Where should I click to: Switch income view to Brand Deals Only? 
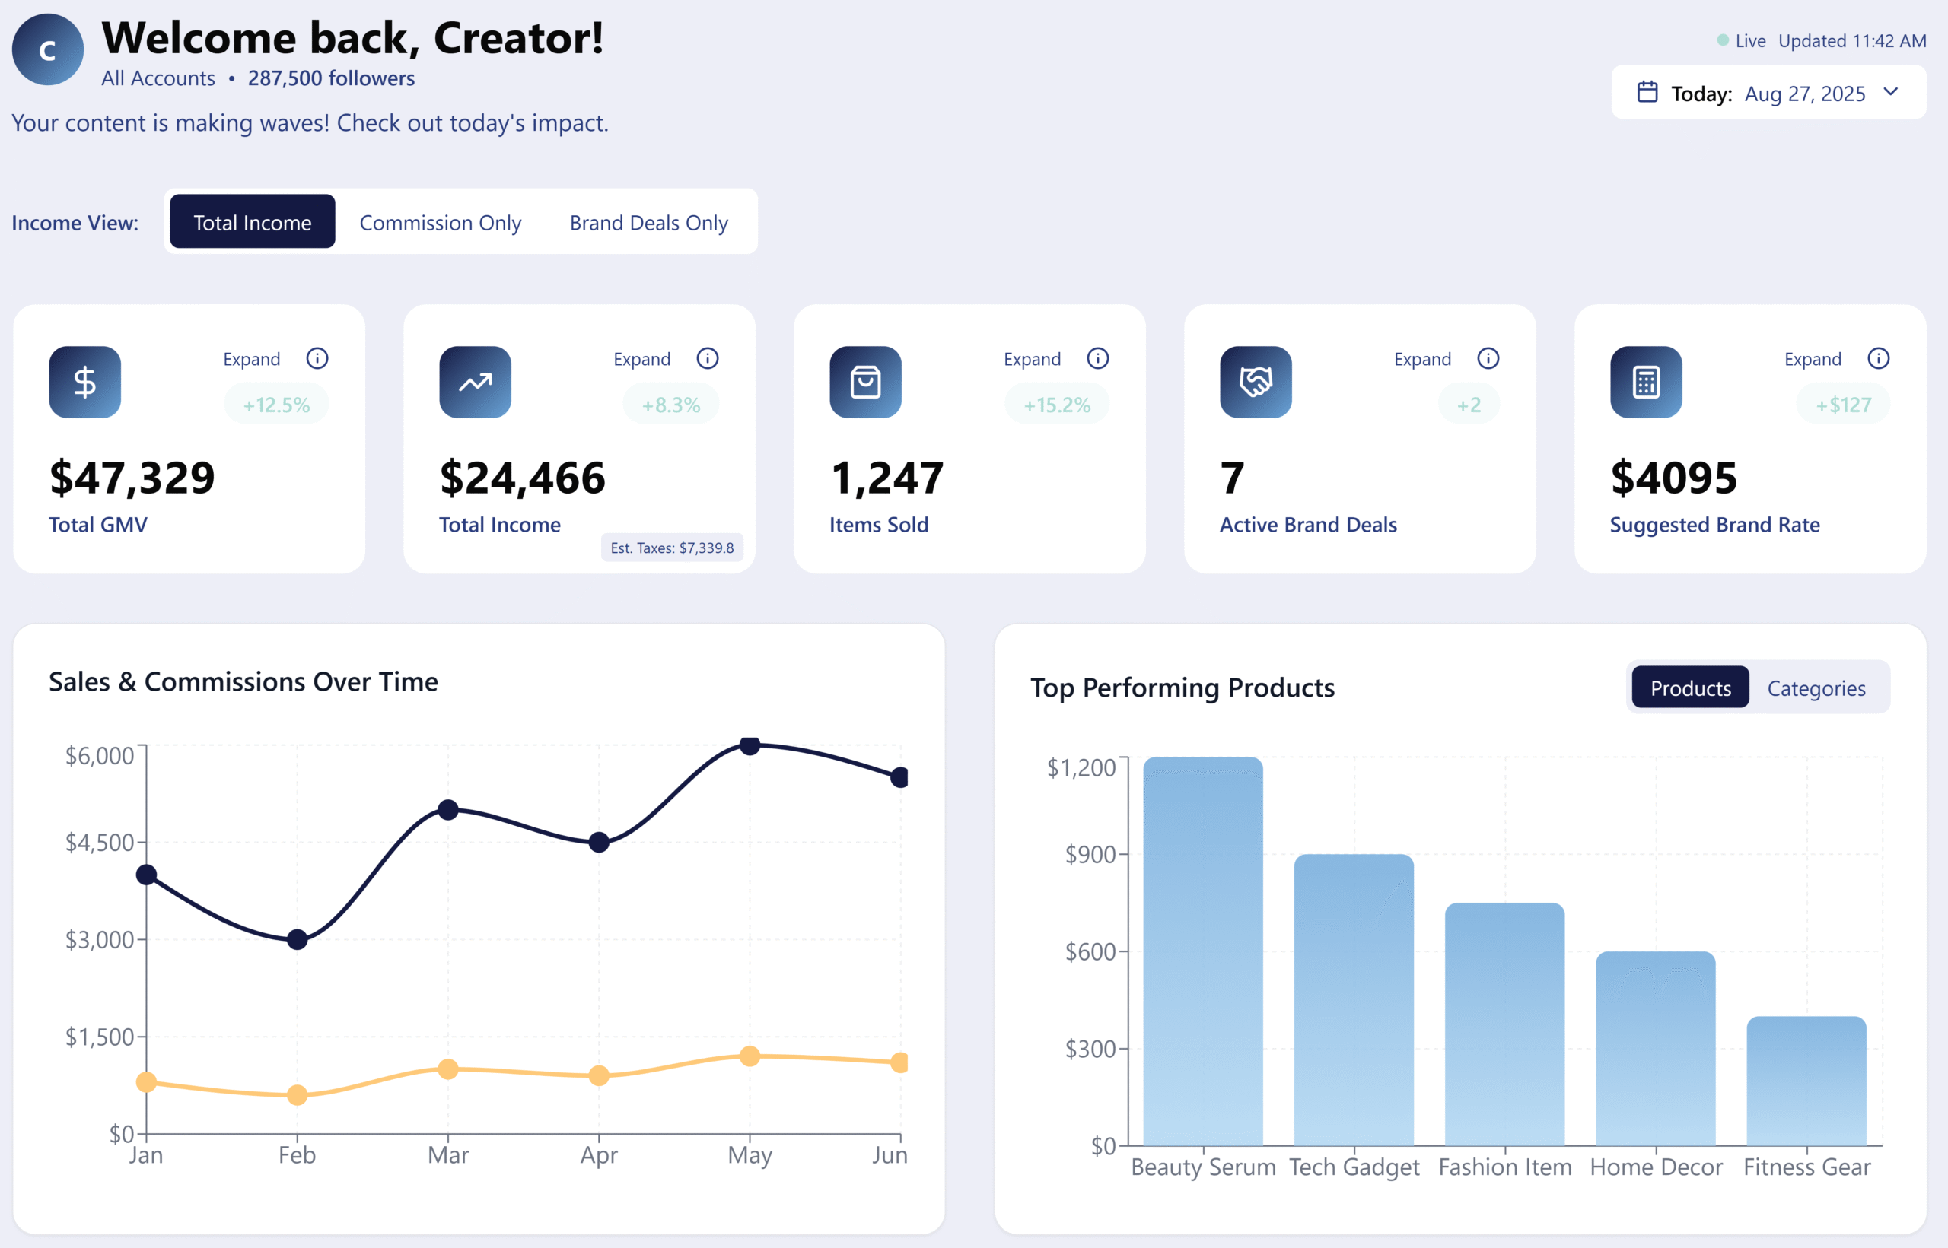pyautogui.click(x=648, y=222)
